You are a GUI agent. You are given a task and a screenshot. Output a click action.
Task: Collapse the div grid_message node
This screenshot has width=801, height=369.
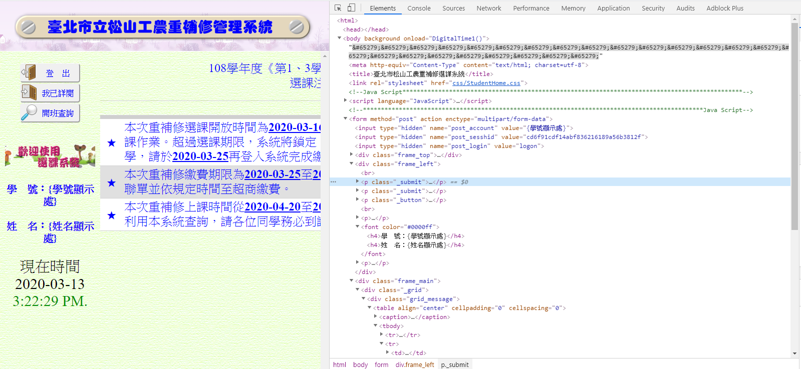pyautogui.click(x=363, y=298)
